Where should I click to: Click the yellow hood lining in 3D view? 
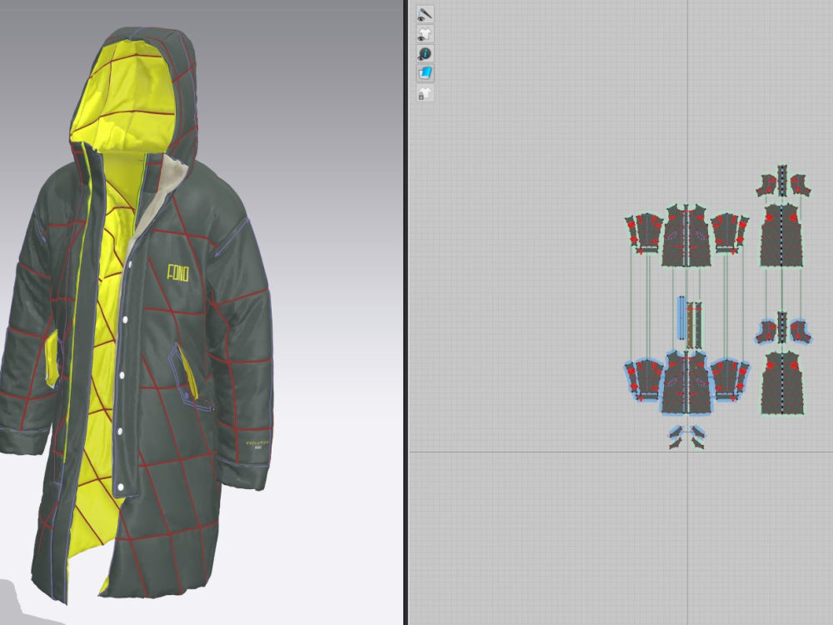click(x=127, y=96)
